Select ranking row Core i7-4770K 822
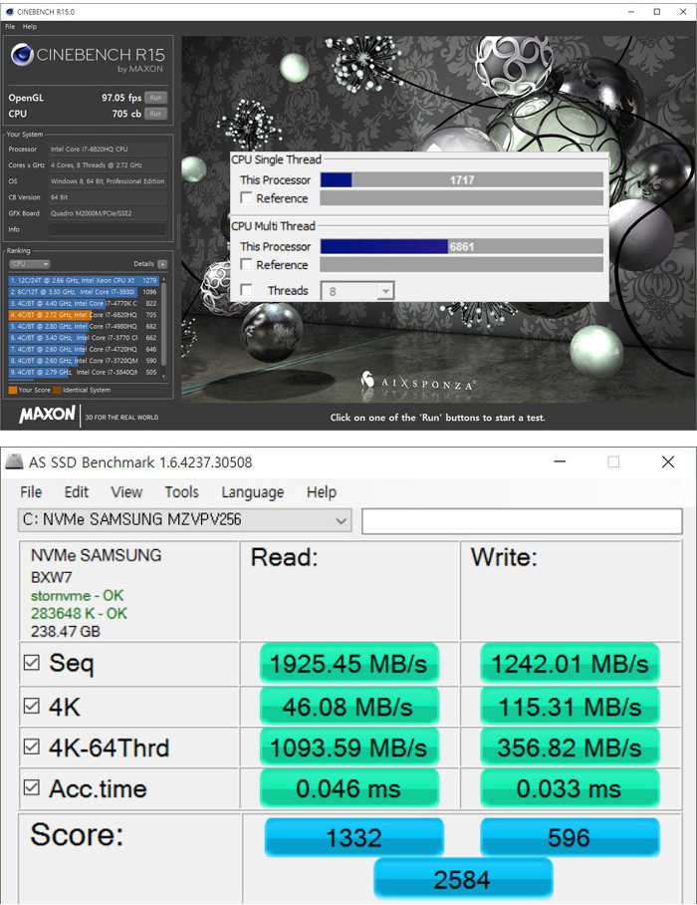This screenshot has height=905, width=697. click(x=84, y=304)
